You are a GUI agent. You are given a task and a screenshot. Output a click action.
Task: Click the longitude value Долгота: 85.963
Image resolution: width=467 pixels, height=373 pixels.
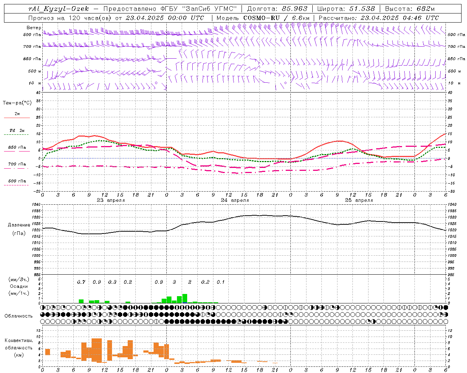click(x=277, y=9)
